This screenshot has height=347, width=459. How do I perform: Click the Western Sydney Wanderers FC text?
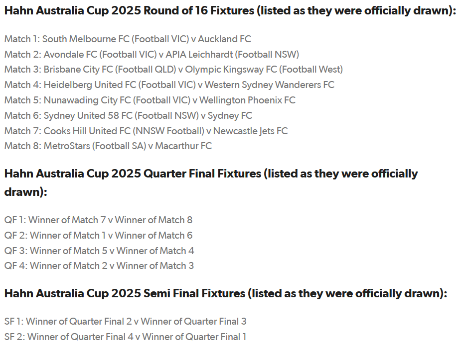(x=269, y=85)
